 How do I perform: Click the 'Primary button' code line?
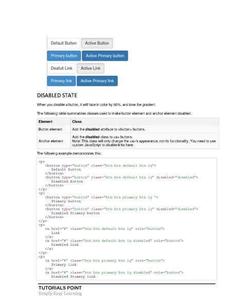click(66, 201)
